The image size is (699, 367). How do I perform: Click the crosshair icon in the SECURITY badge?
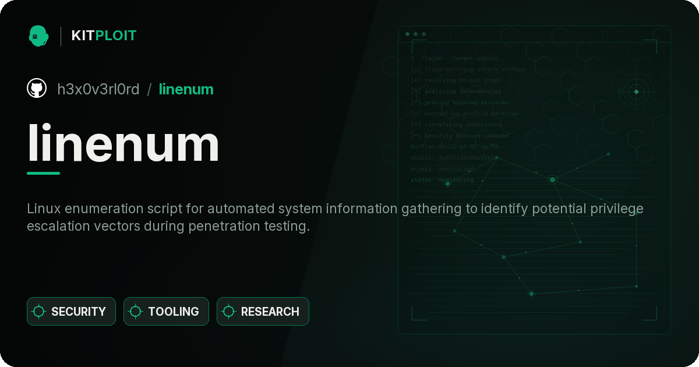click(x=39, y=312)
